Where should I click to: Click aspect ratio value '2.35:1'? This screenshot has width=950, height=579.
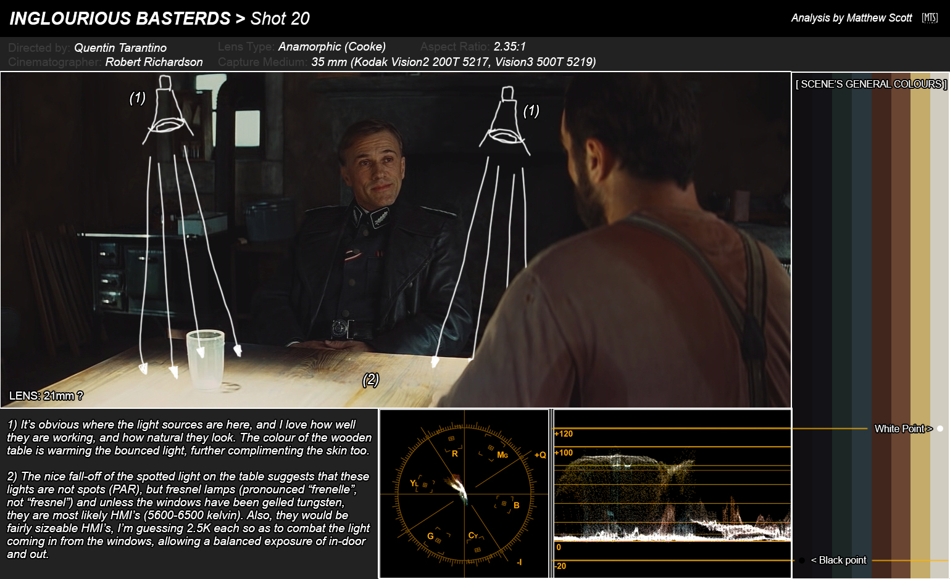tap(510, 46)
